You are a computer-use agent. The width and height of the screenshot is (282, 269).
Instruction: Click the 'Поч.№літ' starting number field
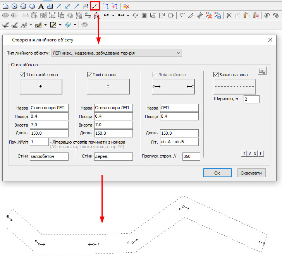pyautogui.click(x=39, y=142)
